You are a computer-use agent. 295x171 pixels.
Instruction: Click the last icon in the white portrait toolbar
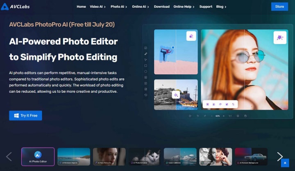coord(233,104)
